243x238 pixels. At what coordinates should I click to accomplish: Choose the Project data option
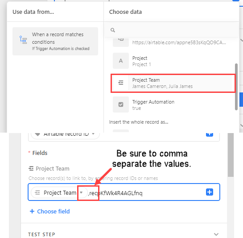pos(172,61)
